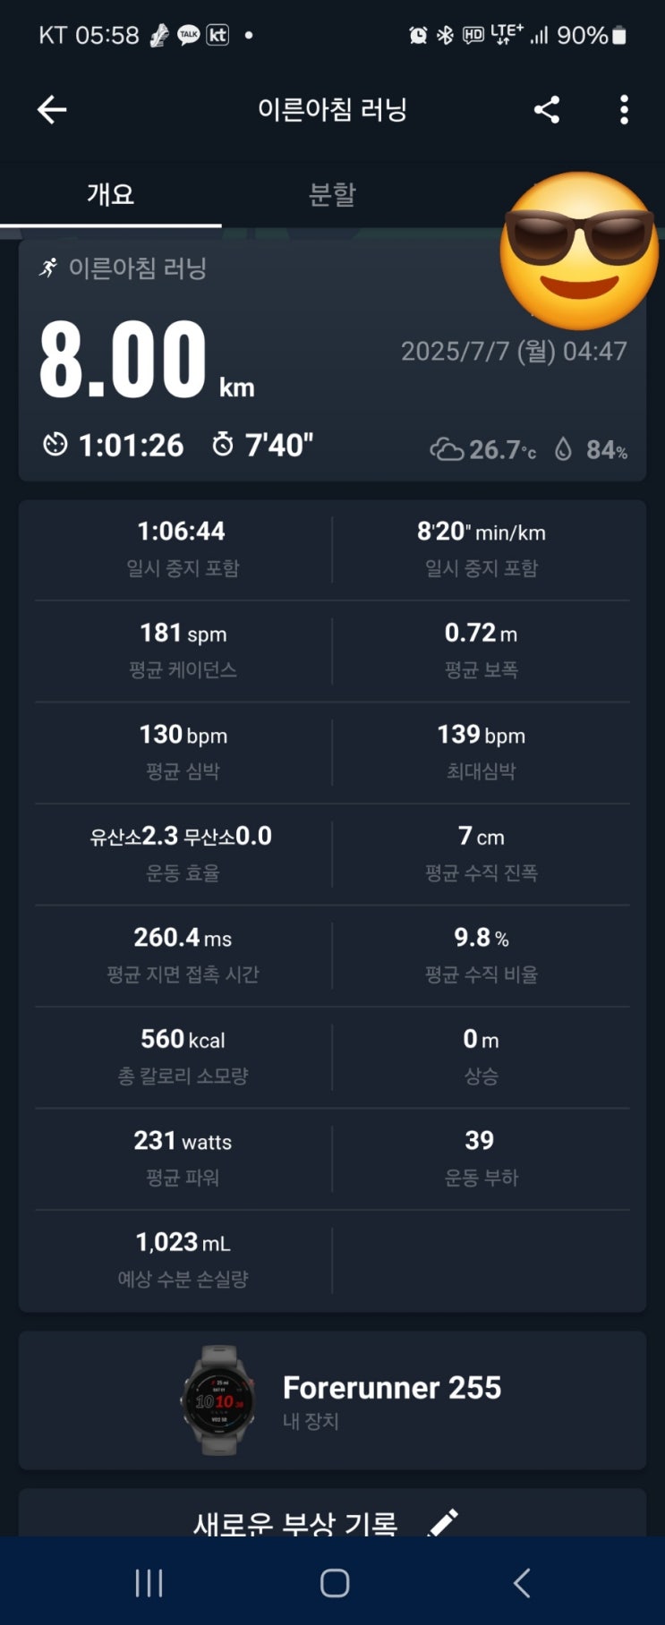
Task: Tap the pace stopwatch icon
Action: pos(223,444)
